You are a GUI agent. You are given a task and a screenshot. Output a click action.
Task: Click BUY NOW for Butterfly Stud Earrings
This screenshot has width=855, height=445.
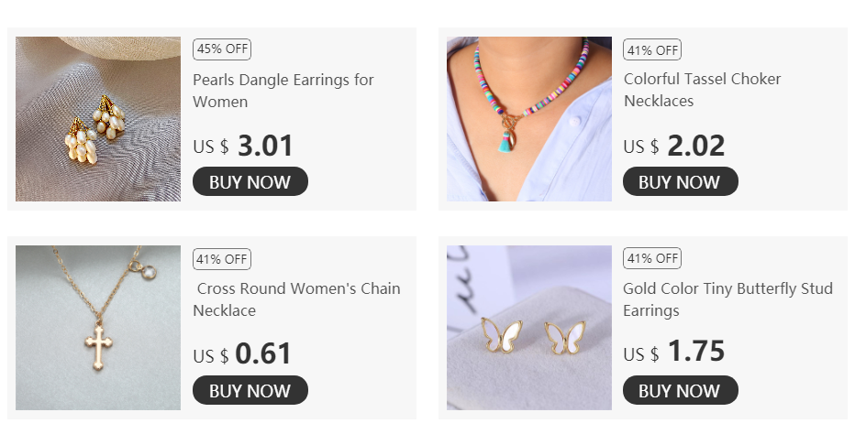(681, 390)
